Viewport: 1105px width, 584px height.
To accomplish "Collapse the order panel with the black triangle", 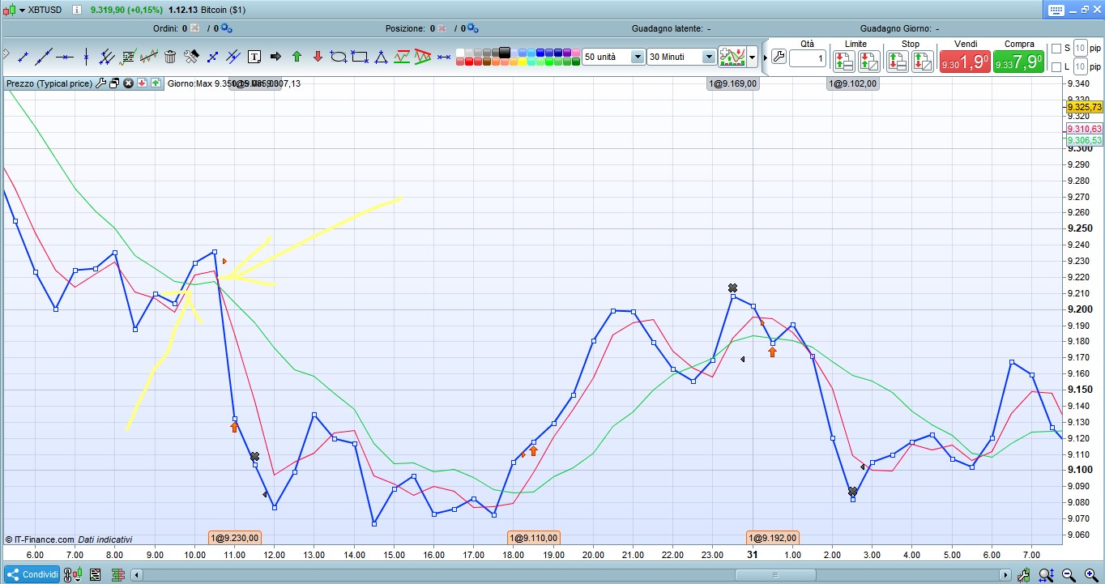I will click(765, 58).
